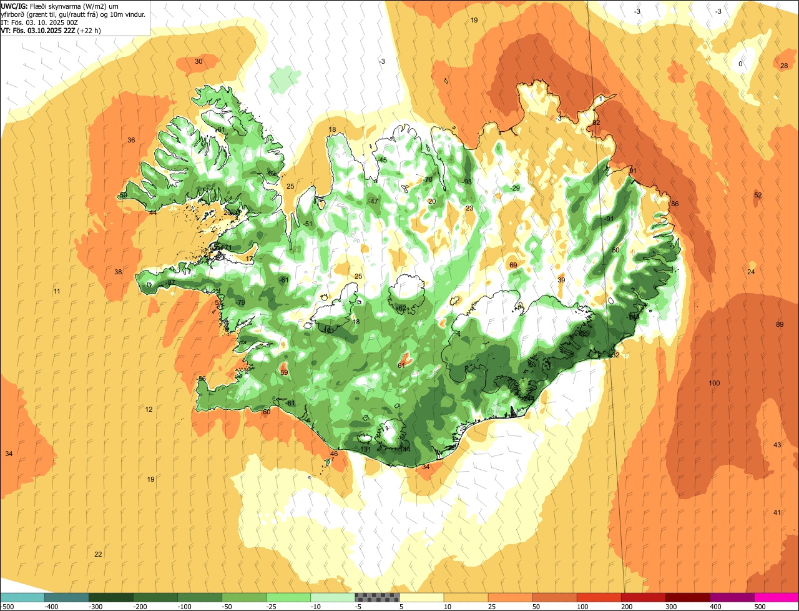
Task: Select the '-87' map value
Action: point(170,282)
